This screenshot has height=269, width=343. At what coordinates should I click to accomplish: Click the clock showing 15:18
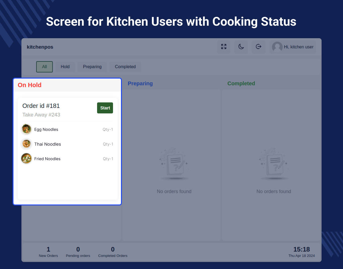pyautogui.click(x=302, y=249)
